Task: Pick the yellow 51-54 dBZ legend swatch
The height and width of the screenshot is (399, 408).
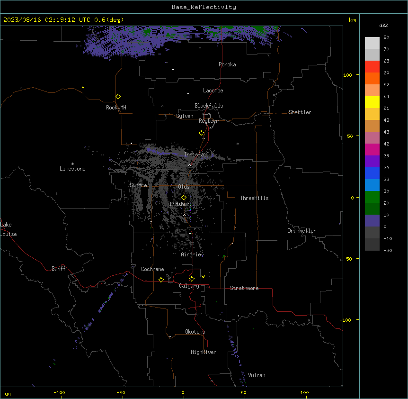Action: coord(372,102)
